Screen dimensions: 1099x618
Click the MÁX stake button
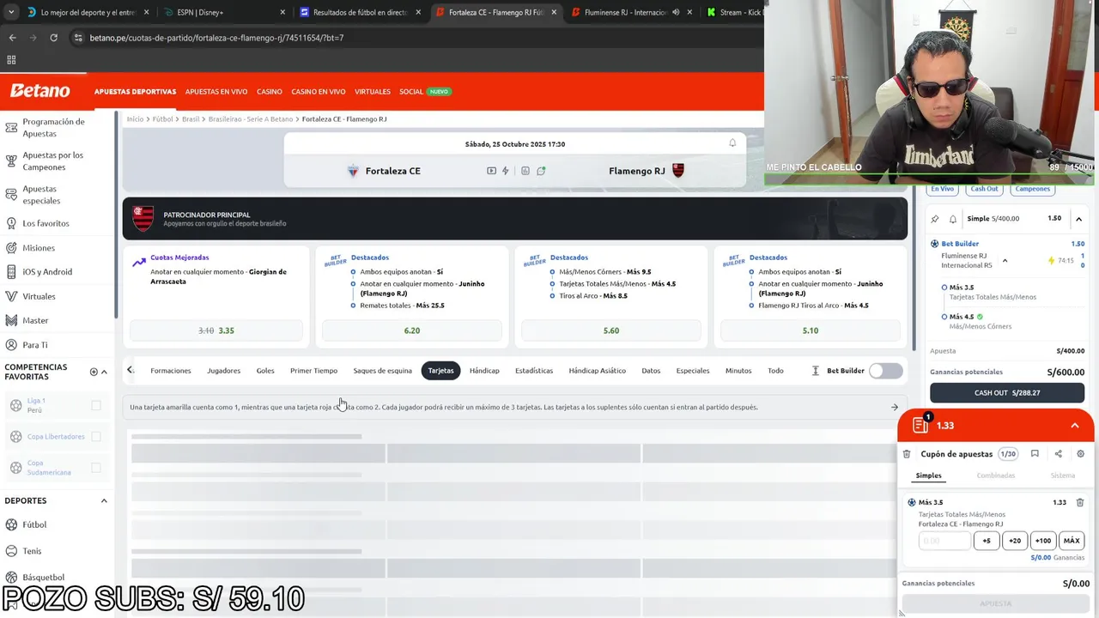[1072, 541]
